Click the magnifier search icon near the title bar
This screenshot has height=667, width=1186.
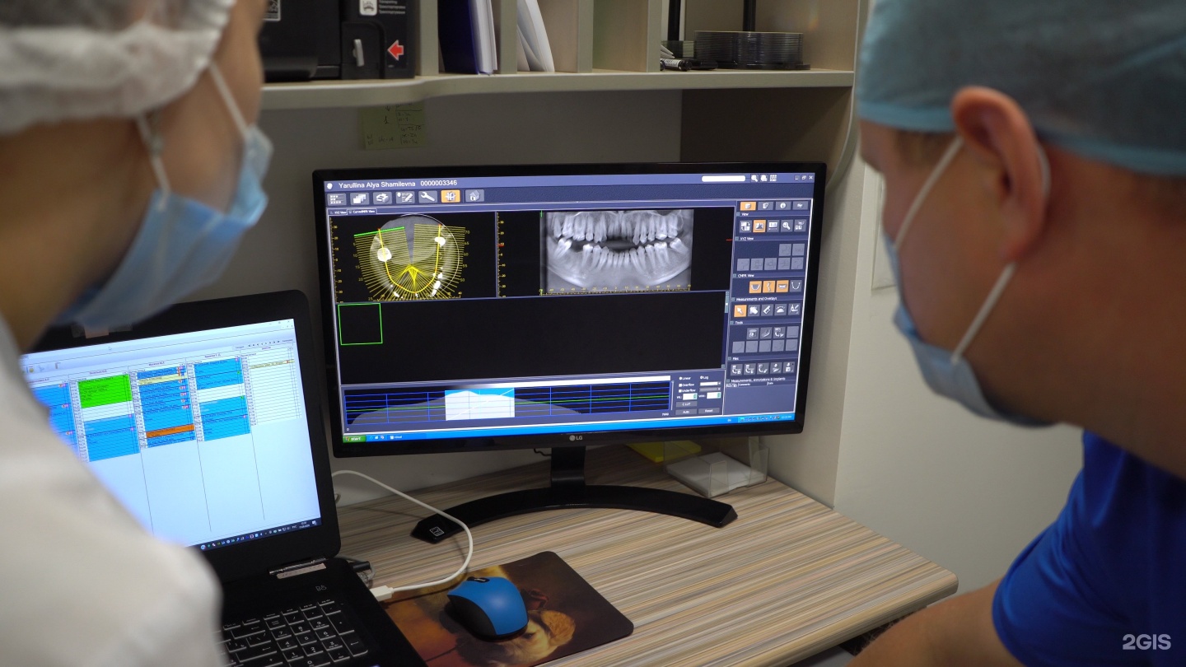coord(754,178)
